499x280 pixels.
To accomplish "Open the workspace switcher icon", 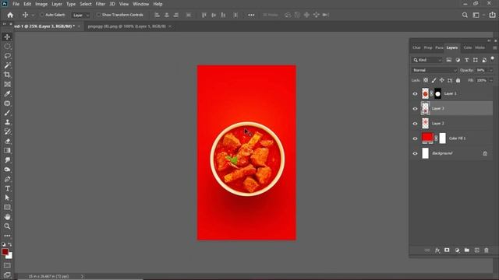I will [476, 15].
